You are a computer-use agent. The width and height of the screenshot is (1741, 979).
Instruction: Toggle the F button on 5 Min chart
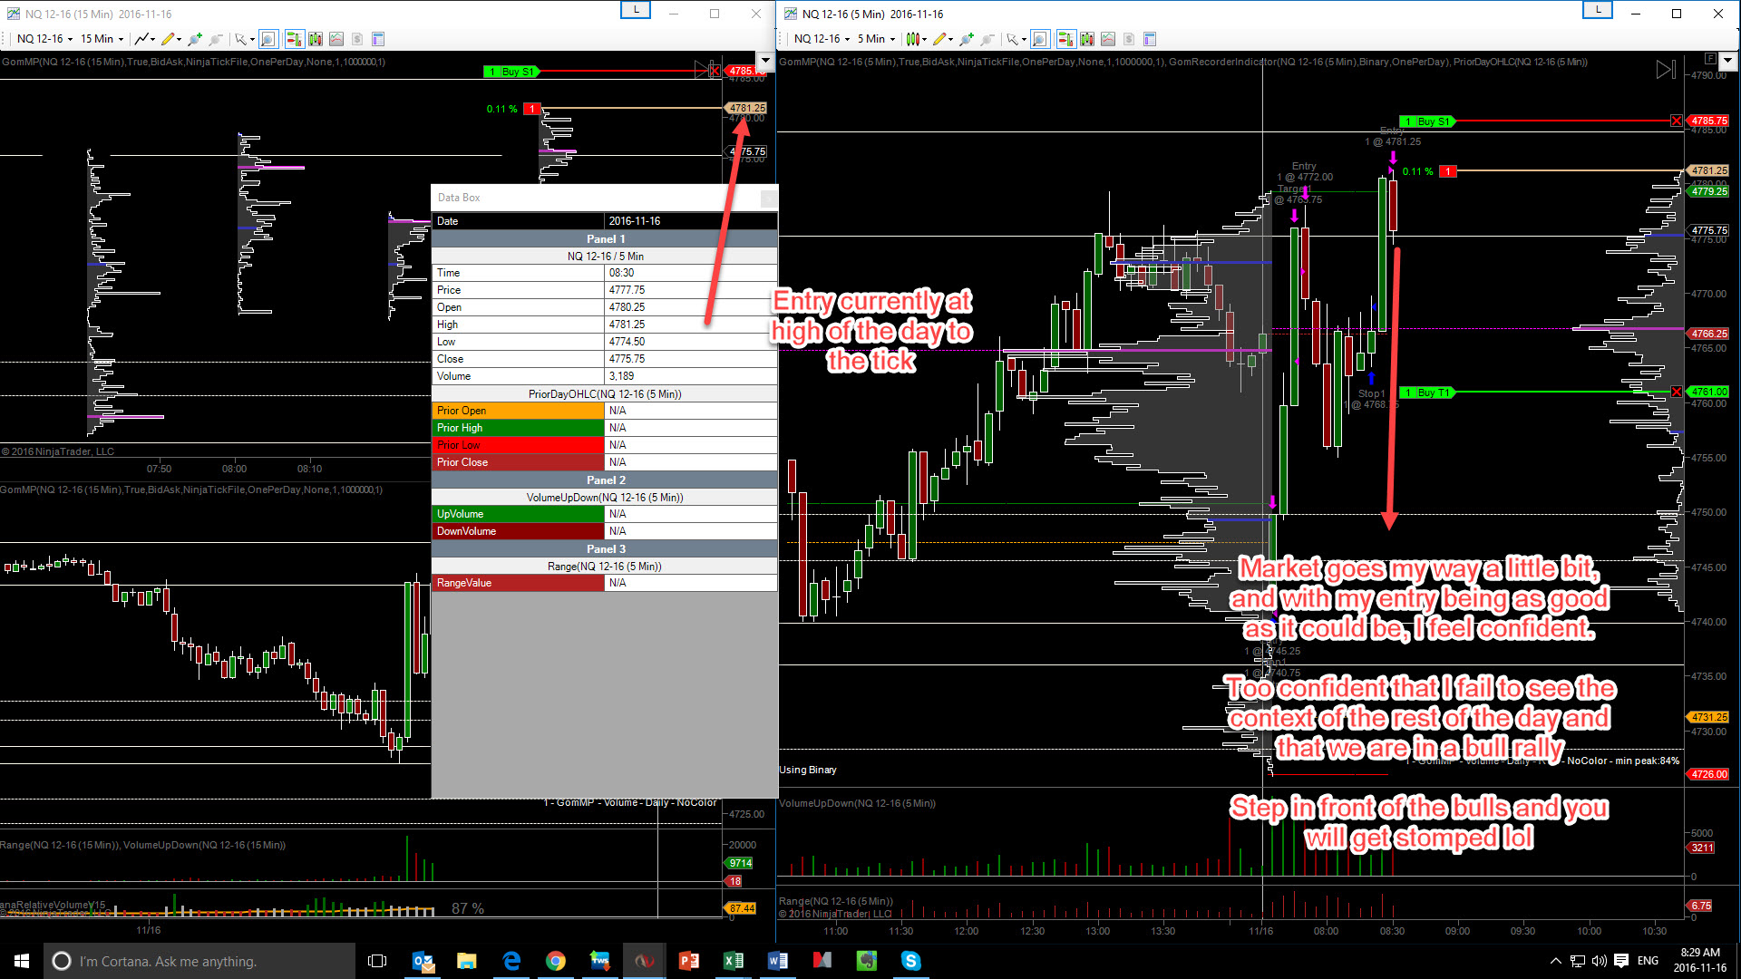1710,59
